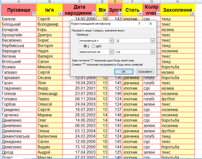The image size is (202, 159).
Task: Click the cell 'Бронштейн'
Action: point(19,35)
